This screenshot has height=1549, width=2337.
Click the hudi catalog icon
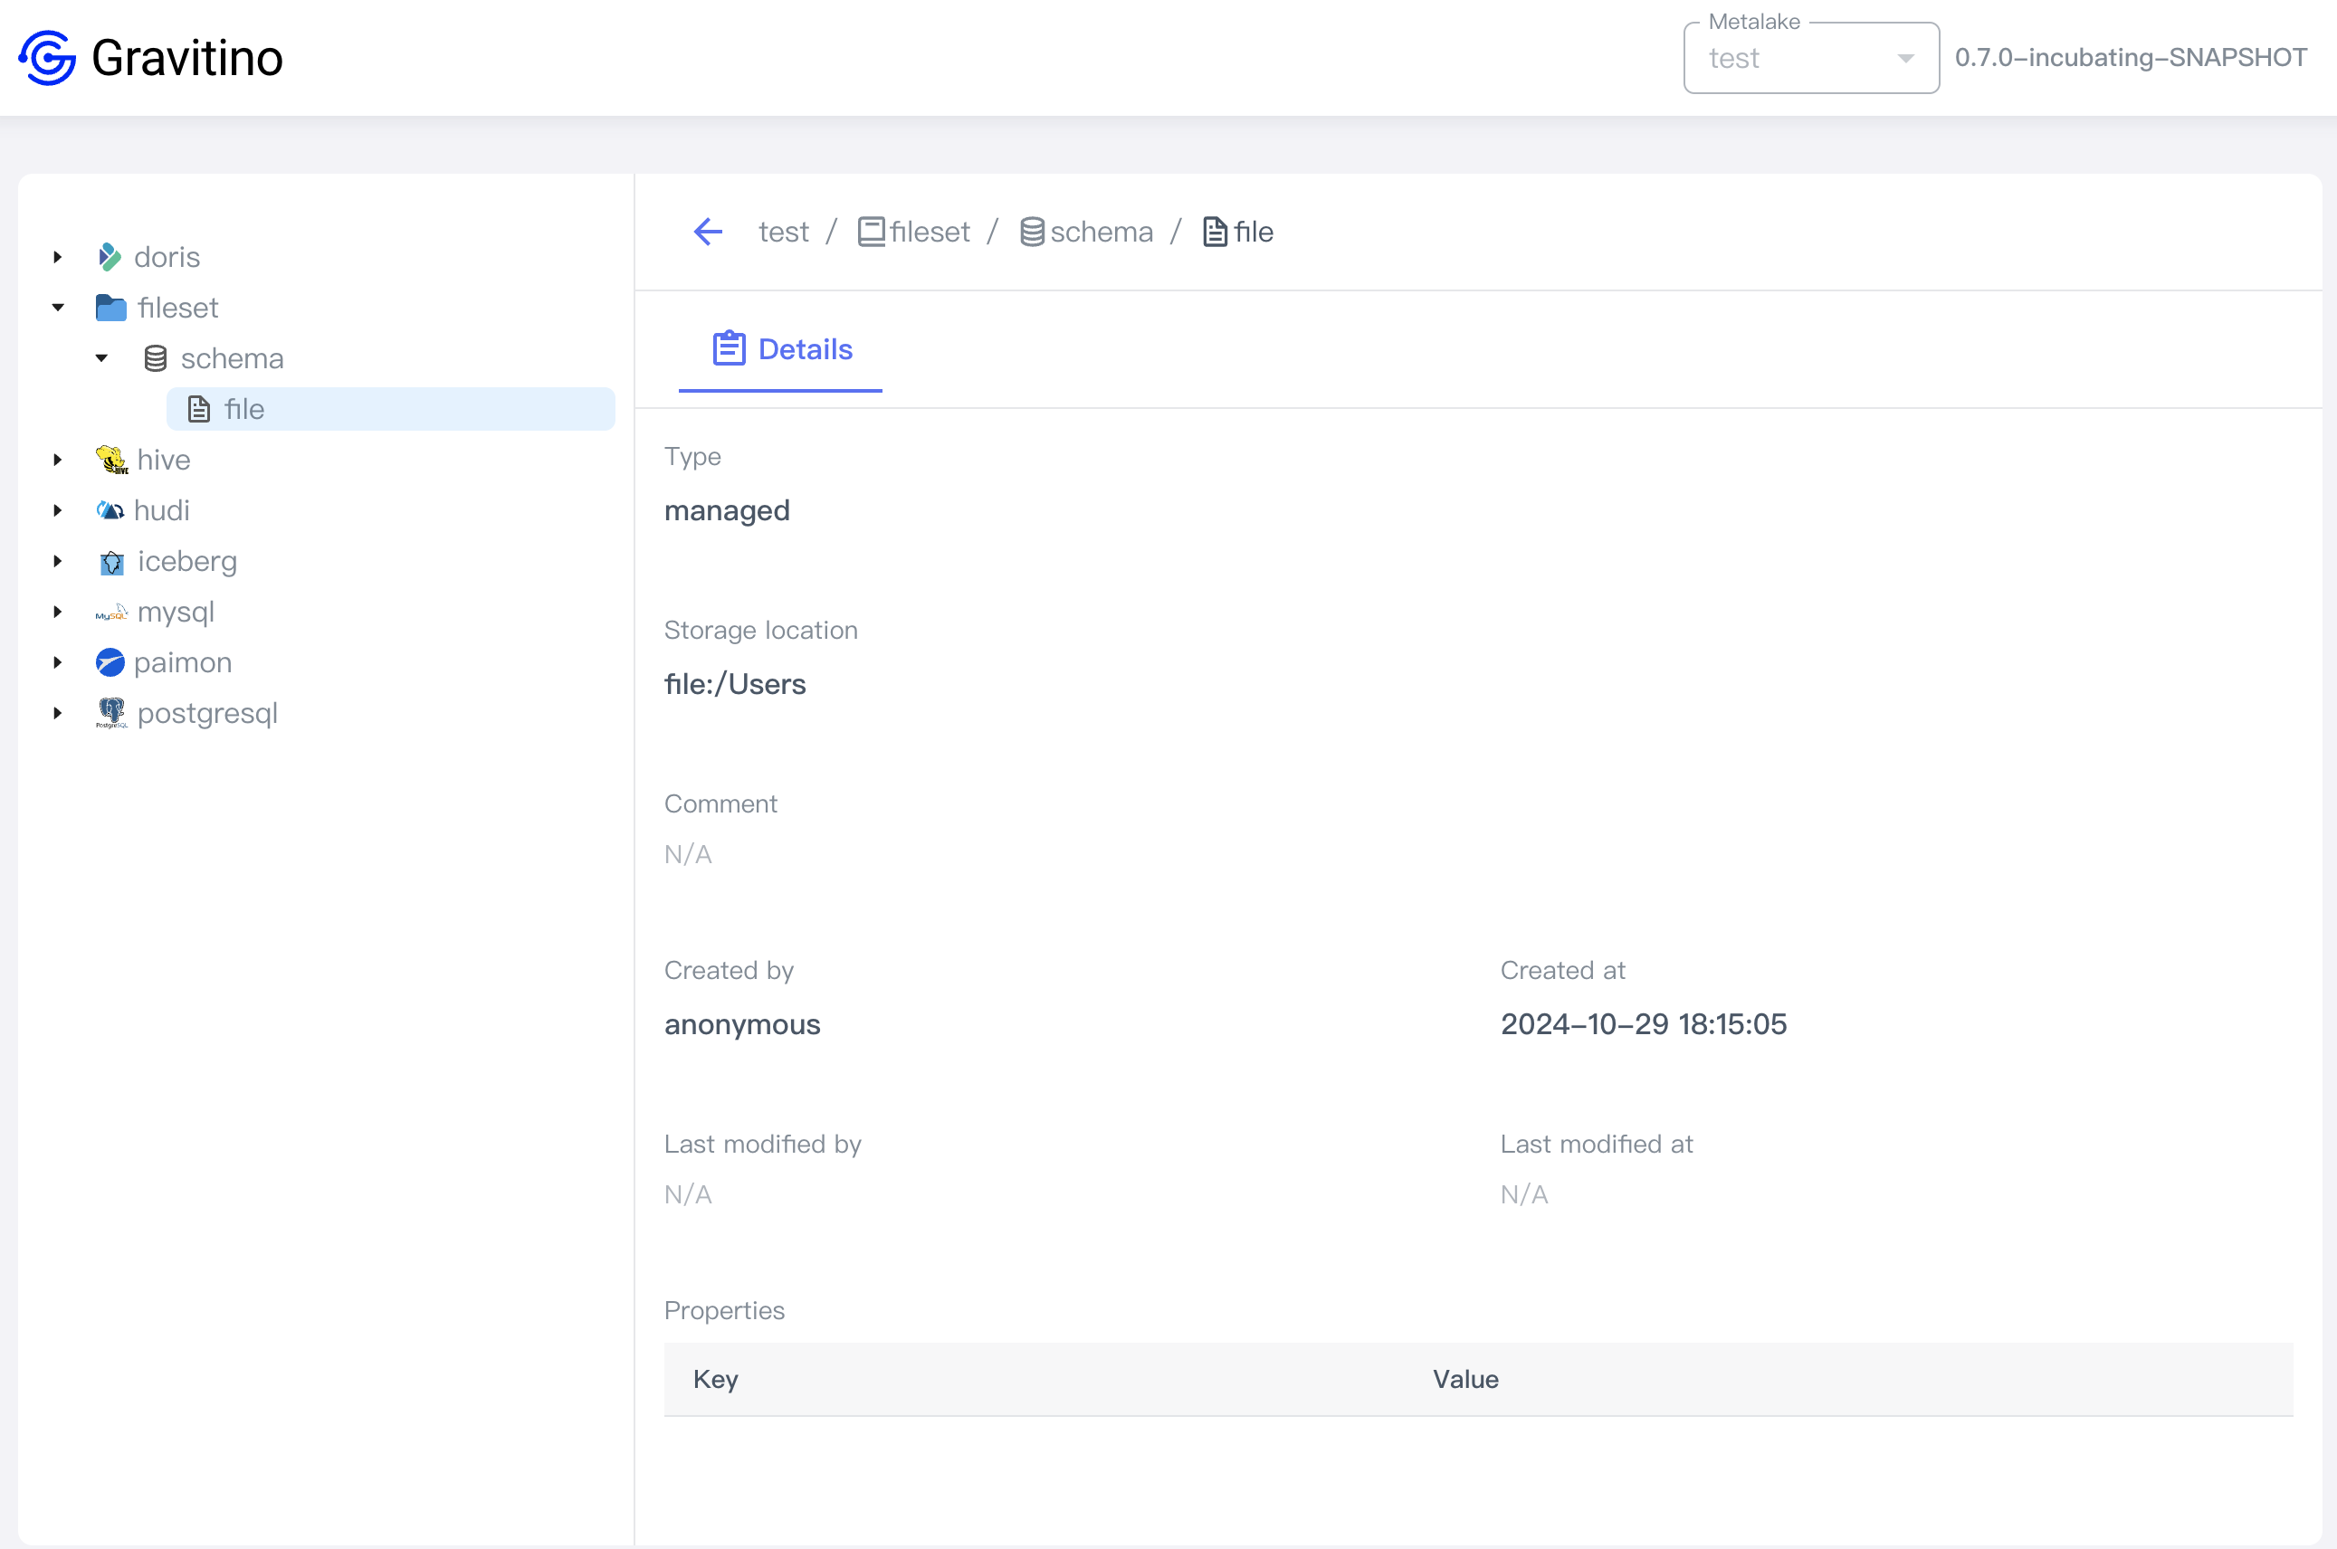click(110, 510)
